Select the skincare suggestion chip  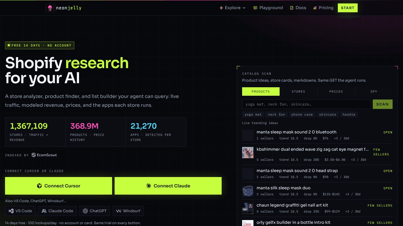click(327, 115)
